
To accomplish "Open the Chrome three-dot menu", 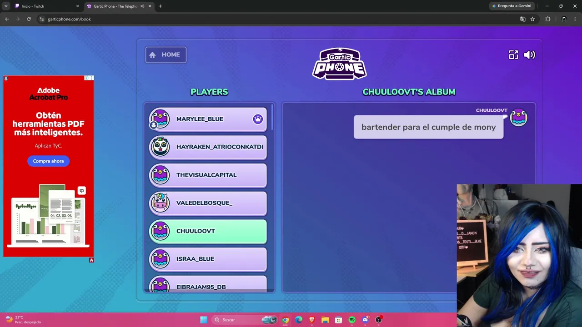I will [x=575, y=19].
